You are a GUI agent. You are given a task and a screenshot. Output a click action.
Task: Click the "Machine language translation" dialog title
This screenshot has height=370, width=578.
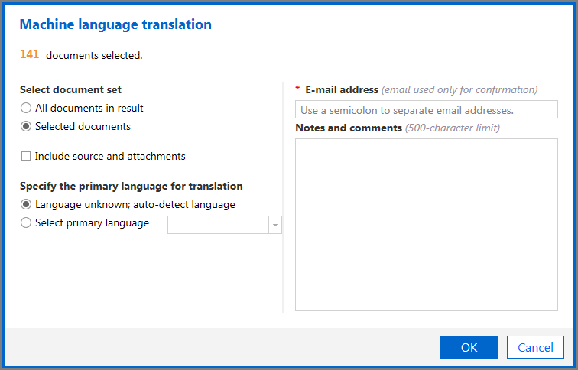(x=115, y=24)
